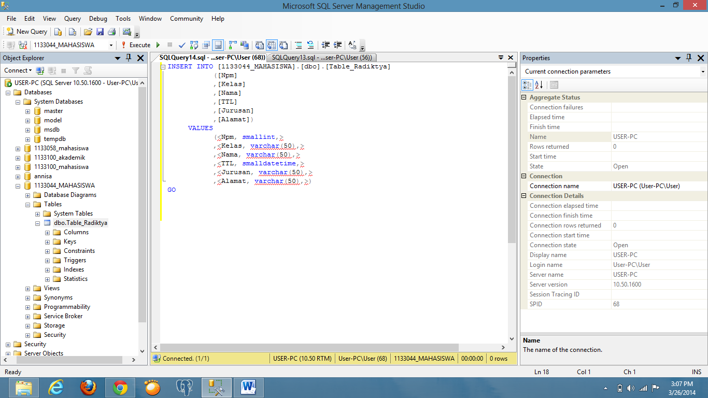Open the available databases dropdown

click(x=111, y=45)
